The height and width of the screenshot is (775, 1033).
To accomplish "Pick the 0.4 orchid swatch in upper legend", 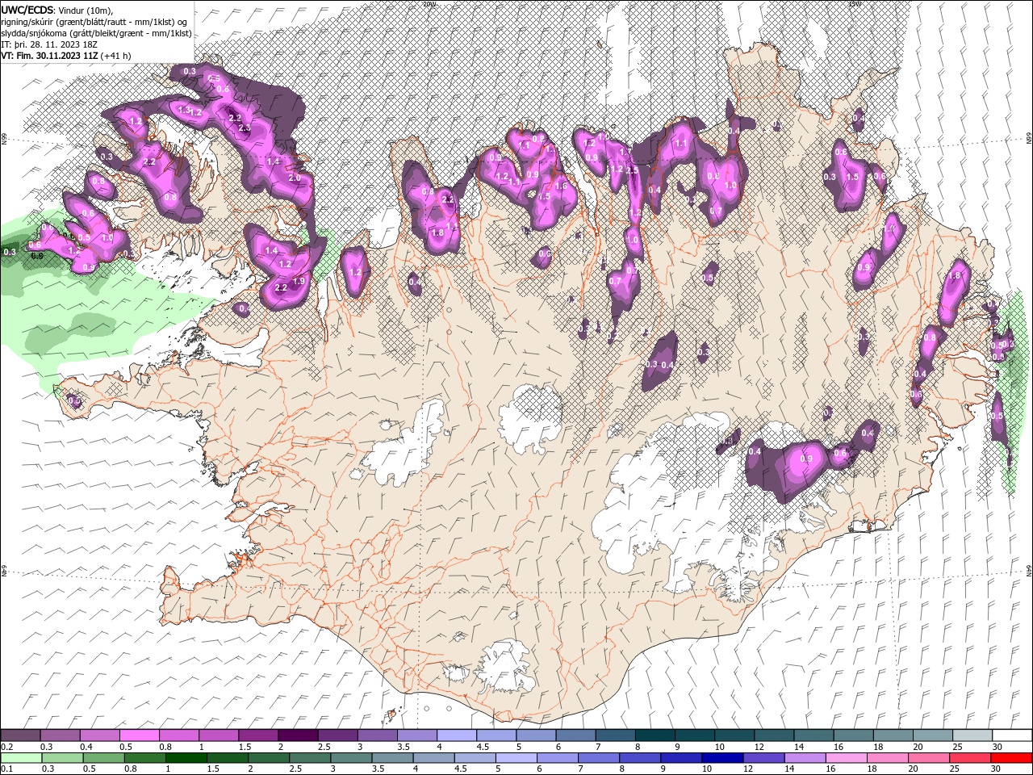I will tap(99, 735).
